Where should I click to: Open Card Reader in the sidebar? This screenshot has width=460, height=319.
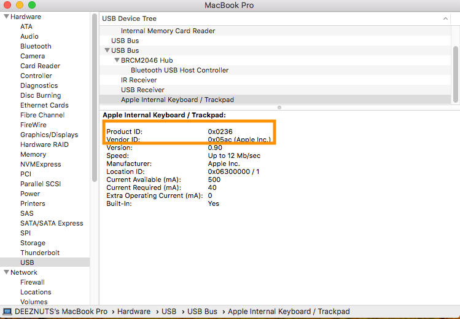pyautogui.click(x=40, y=66)
